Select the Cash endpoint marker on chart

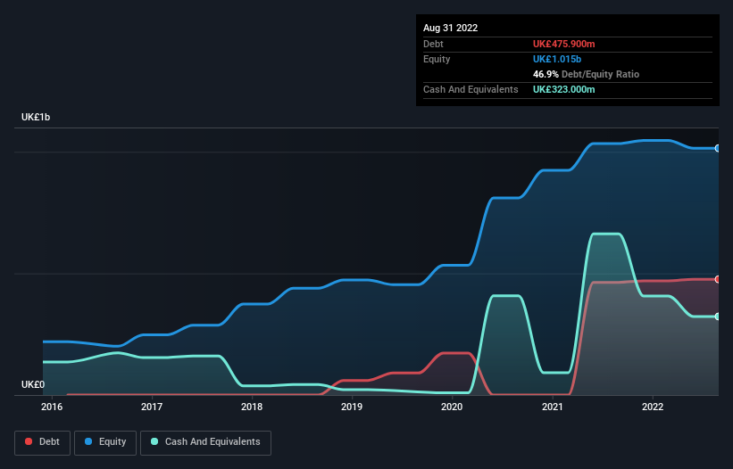coord(718,317)
